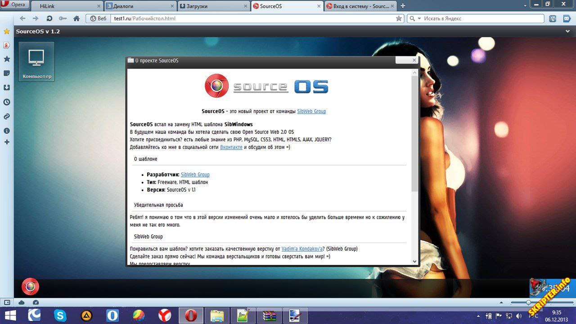Bookmark this page with the star icon
The width and height of the screenshot is (576, 324).
tap(399, 18)
